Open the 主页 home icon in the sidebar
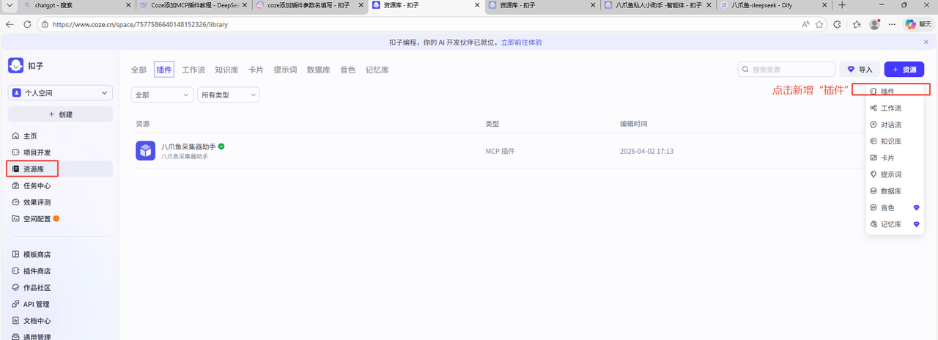The image size is (938, 340). tap(16, 136)
